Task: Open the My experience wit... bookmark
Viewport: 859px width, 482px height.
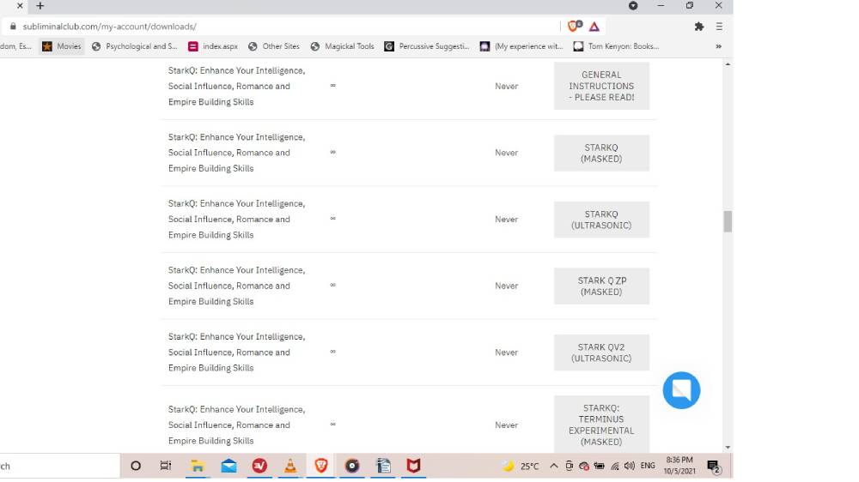Action: [x=521, y=46]
